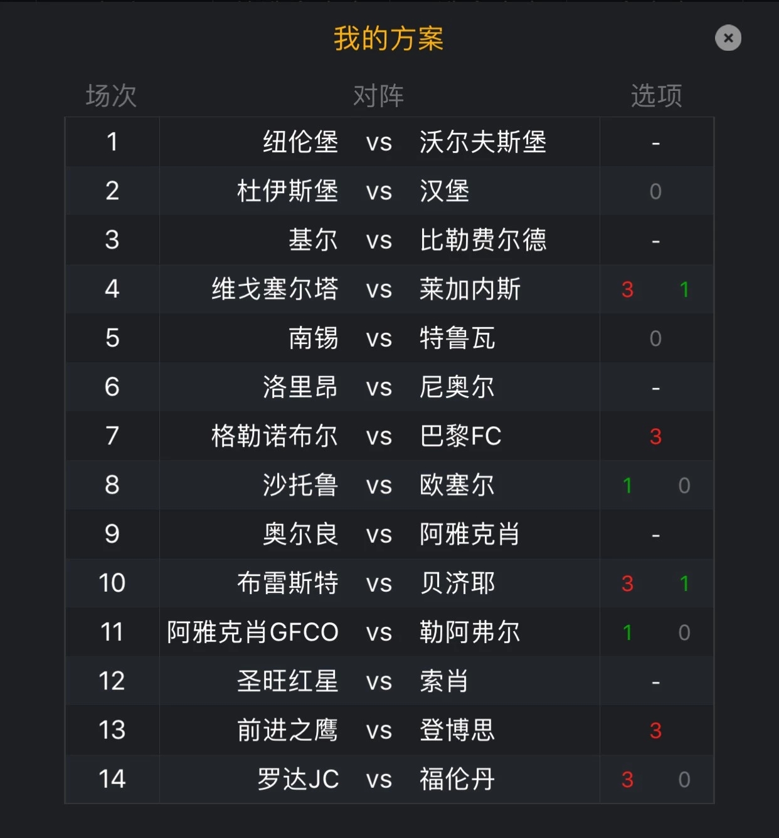Choose option 0 for 沙托鲁 vs 欧塞尔

pyautogui.click(x=684, y=485)
